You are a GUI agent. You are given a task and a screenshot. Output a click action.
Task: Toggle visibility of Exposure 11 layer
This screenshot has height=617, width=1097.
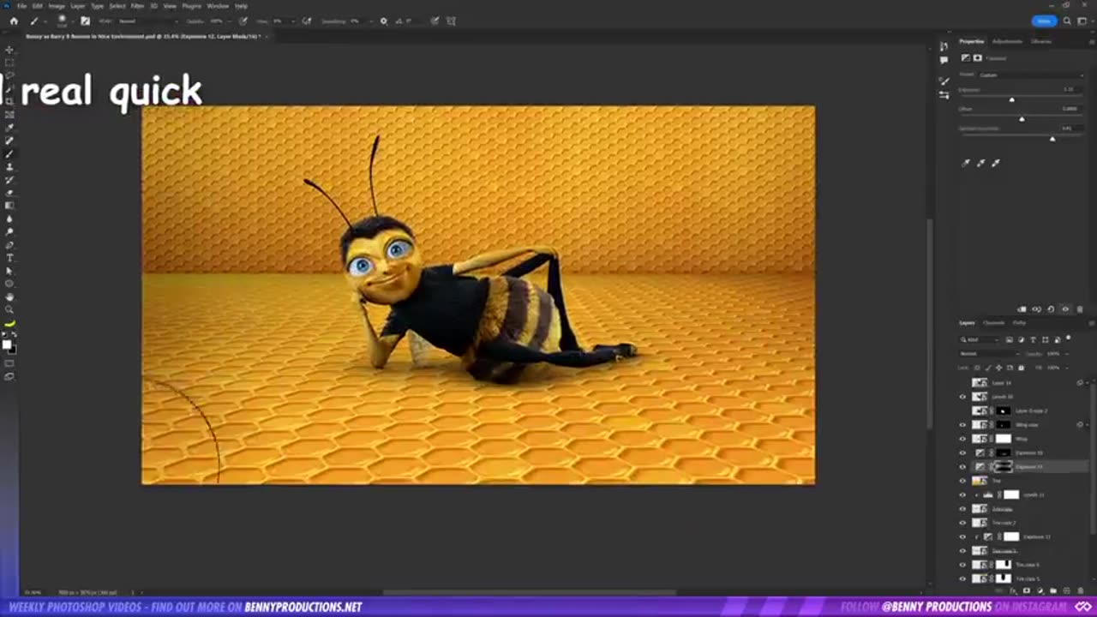click(962, 537)
